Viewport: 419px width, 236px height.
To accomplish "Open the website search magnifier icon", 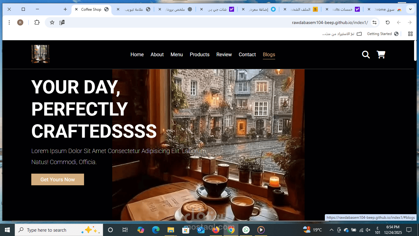I will [366, 55].
